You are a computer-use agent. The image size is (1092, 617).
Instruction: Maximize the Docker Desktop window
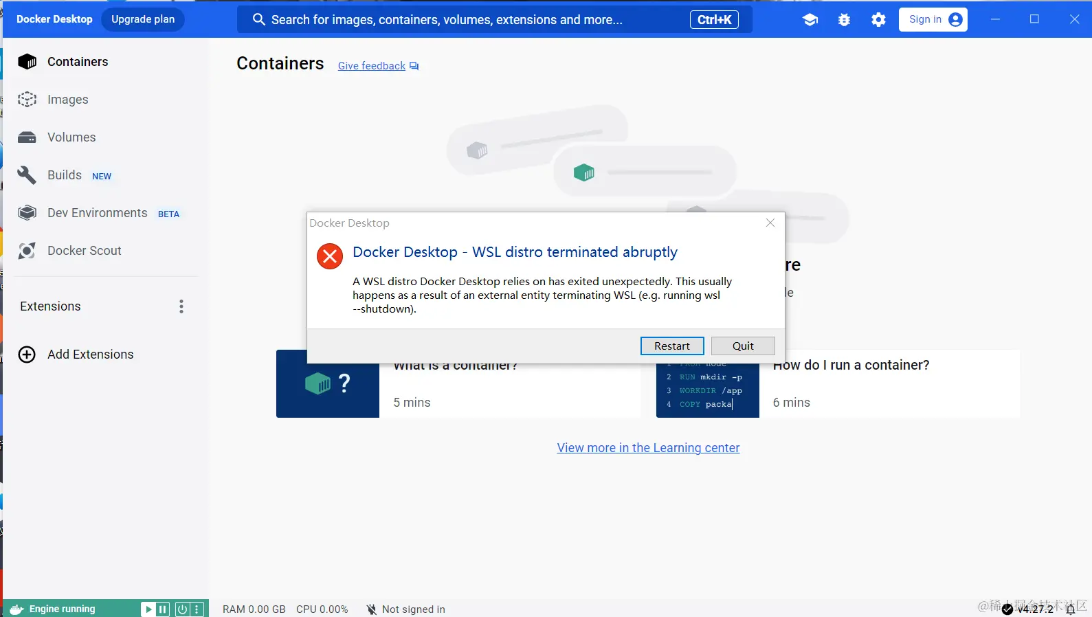(x=1034, y=19)
